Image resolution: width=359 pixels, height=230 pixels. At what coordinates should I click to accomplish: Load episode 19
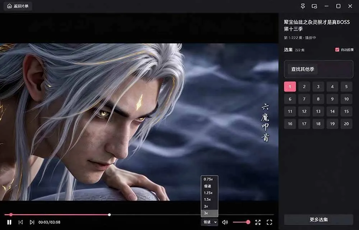pyautogui.click(x=332, y=123)
